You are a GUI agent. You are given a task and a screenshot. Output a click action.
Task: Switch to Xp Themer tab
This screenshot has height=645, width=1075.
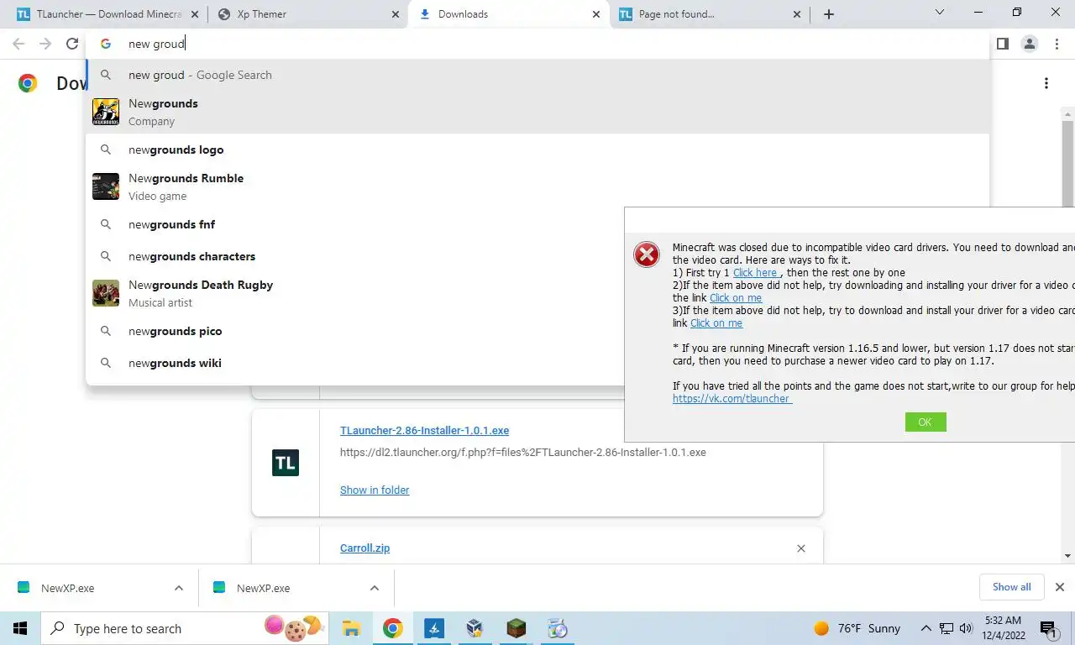coord(307,14)
